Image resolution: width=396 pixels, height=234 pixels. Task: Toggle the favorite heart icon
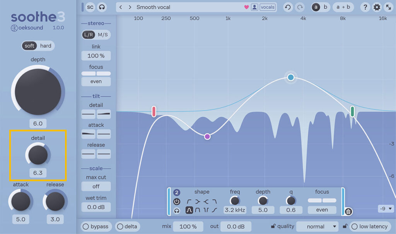pos(246,7)
